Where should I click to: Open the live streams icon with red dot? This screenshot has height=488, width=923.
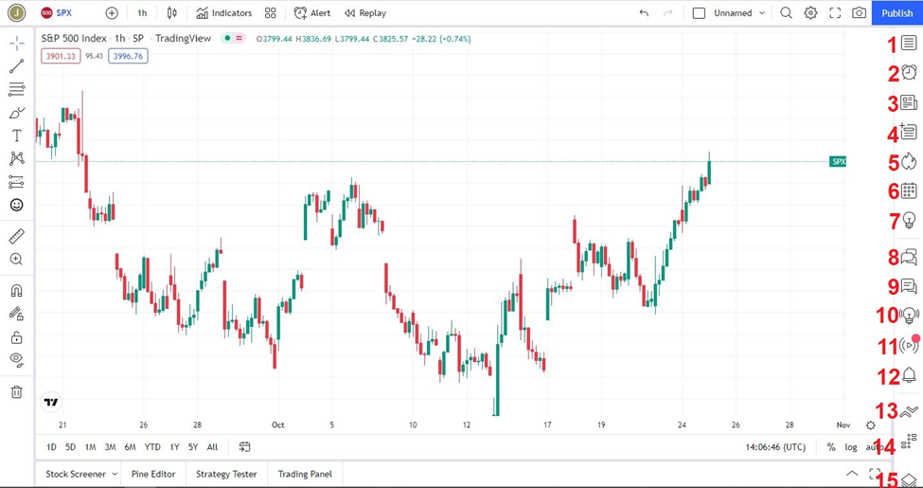point(910,345)
